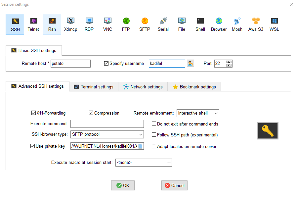Image resolution: width=297 pixels, height=200 pixels.
Task: Choose the WSL session icon
Action: [x=274, y=25]
